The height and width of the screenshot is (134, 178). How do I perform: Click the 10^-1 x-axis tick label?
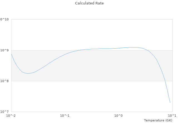point(65,116)
